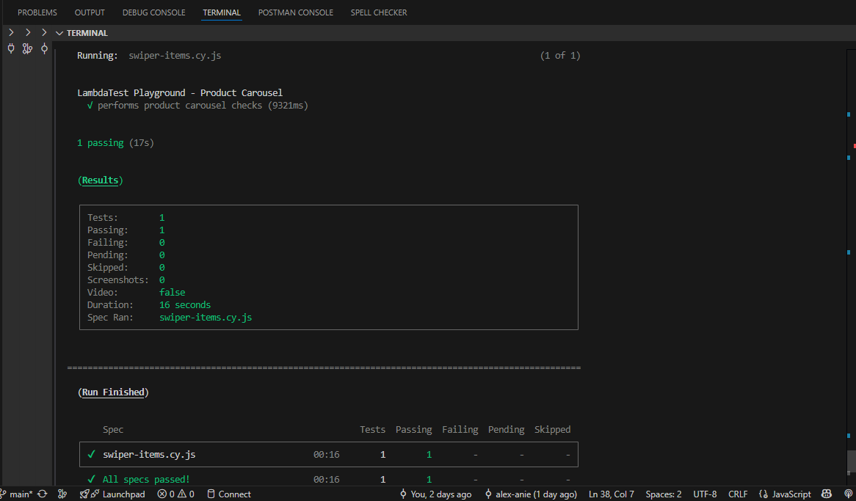The image size is (856, 501).
Task: Switch to the PROBLEMS tab
Action: [37, 12]
